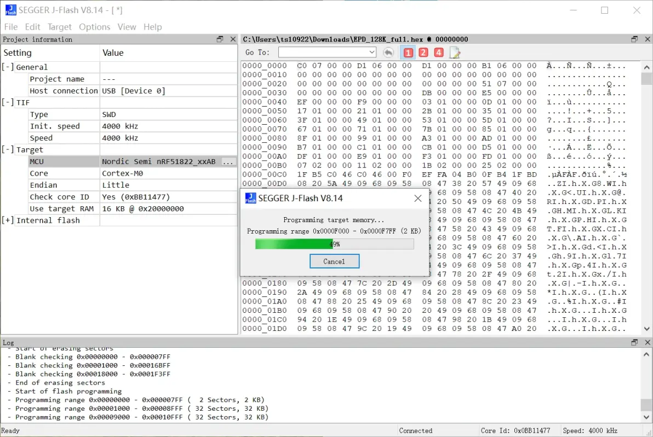Collapse the General settings group
Image resolution: width=653 pixels, height=437 pixels.
8,67
